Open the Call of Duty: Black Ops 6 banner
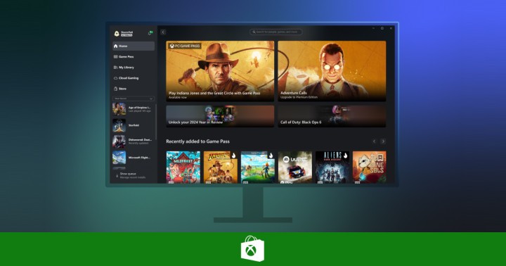This screenshot has height=266, width=506. [332, 116]
